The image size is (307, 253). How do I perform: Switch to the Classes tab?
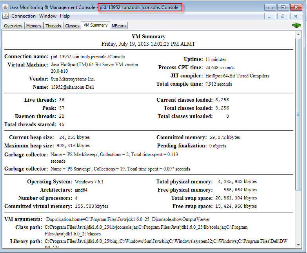(72, 26)
